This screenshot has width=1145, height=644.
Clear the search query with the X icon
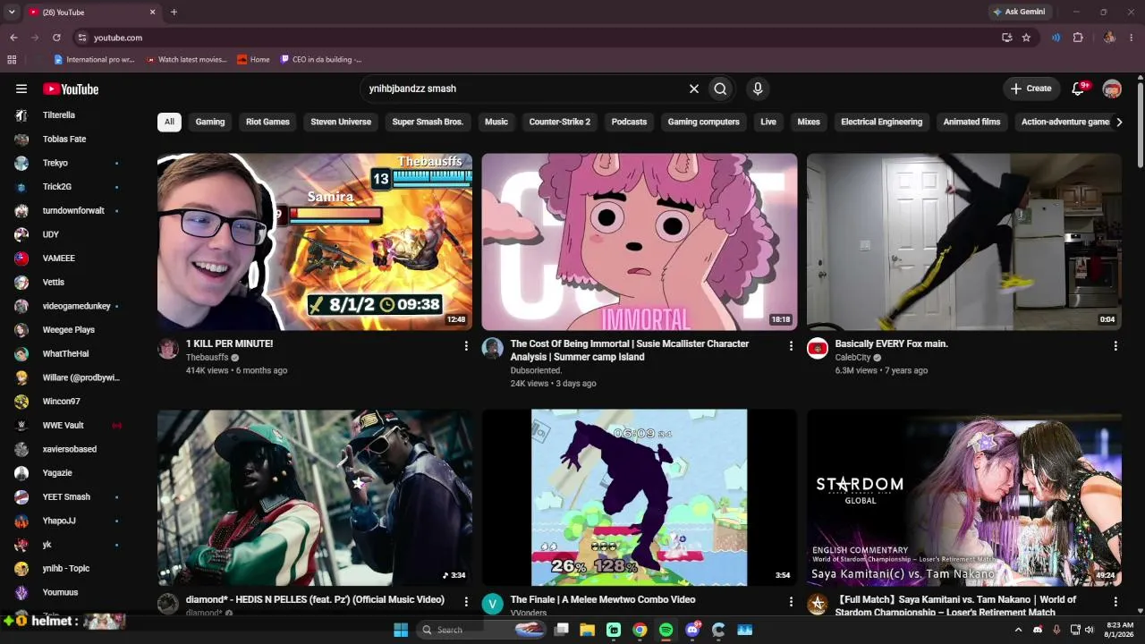coord(693,89)
